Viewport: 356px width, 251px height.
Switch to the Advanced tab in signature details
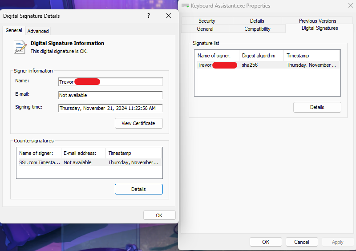point(38,31)
